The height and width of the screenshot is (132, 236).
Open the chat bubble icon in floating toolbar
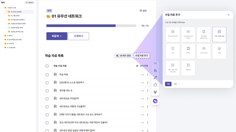155,101
